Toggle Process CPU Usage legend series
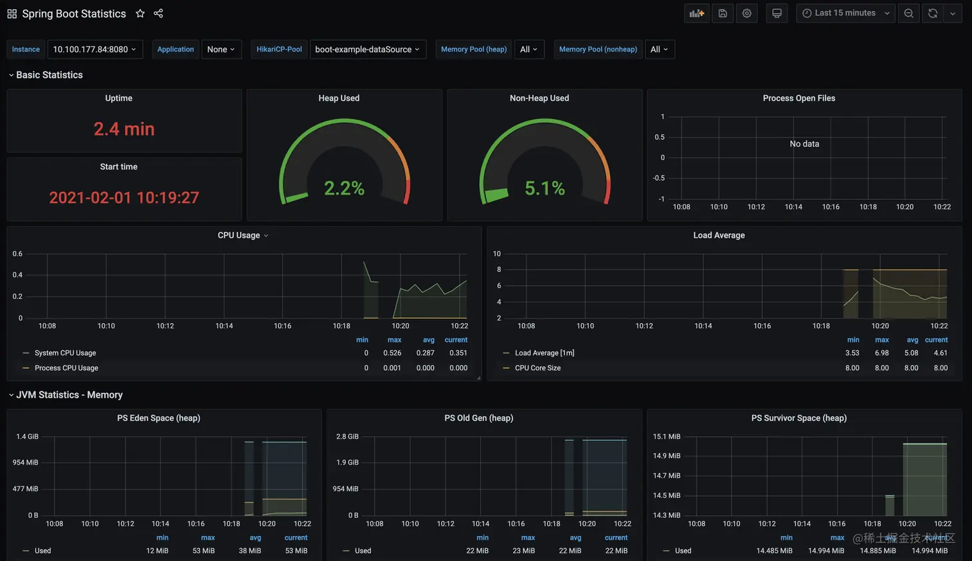The height and width of the screenshot is (561, 972). click(66, 368)
